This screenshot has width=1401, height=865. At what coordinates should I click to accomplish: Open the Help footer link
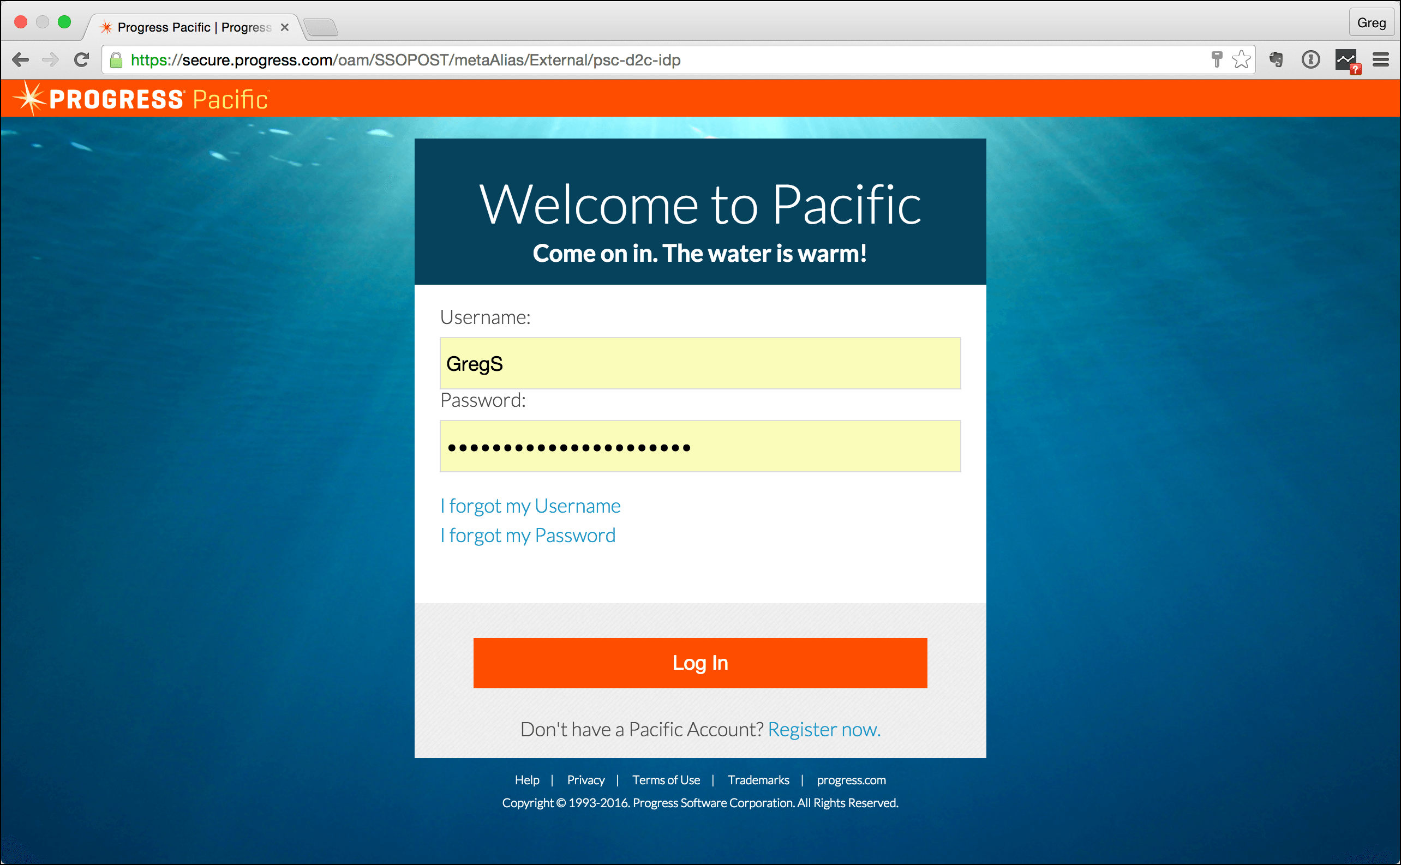click(526, 780)
